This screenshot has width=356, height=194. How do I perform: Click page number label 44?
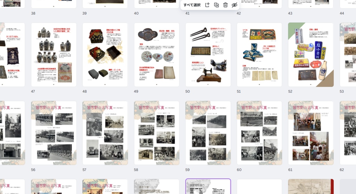click(x=342, y=14)
